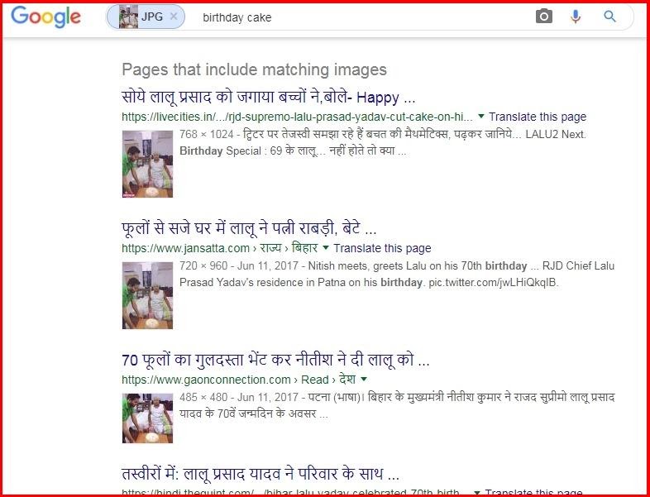The width and height of the screenshot is (650, 497).
Task: Open the www.gaonconnection.com URL
Action: 206,380
